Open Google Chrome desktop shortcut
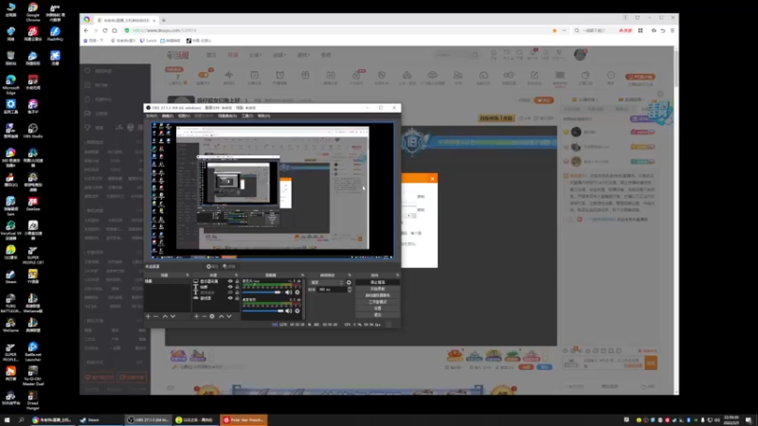758x426 pixels. 33,12
